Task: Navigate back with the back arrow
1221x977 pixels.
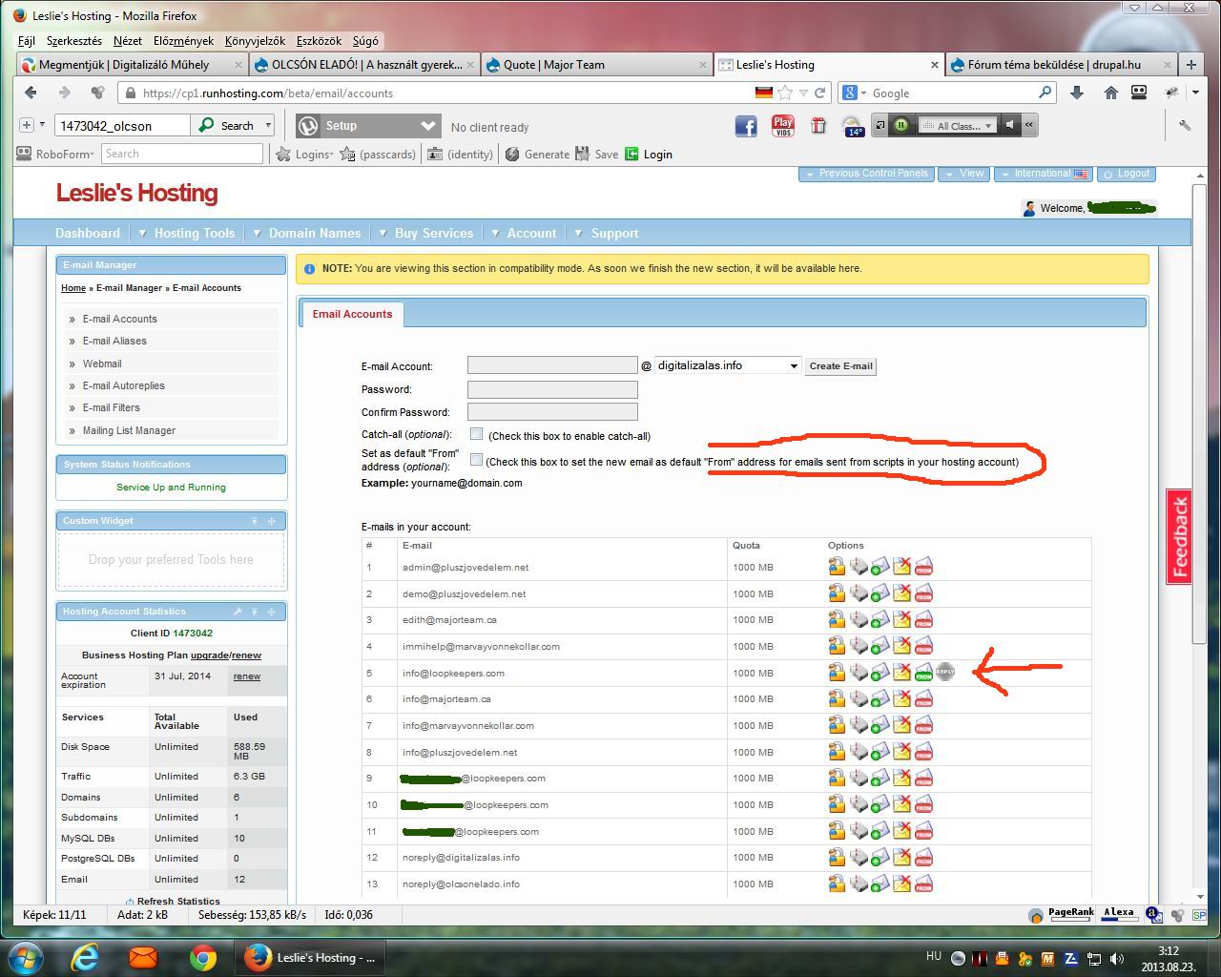Action: [x=31, y=93]
